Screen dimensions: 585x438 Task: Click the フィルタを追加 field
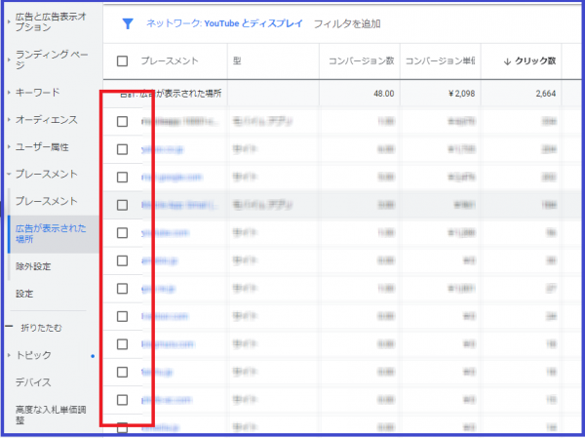pyautogui.click(x=348, y=23)
